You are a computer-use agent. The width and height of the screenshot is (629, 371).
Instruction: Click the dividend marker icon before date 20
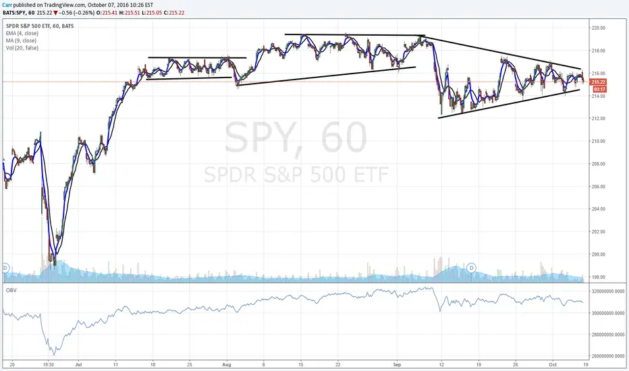pos(5,268)
